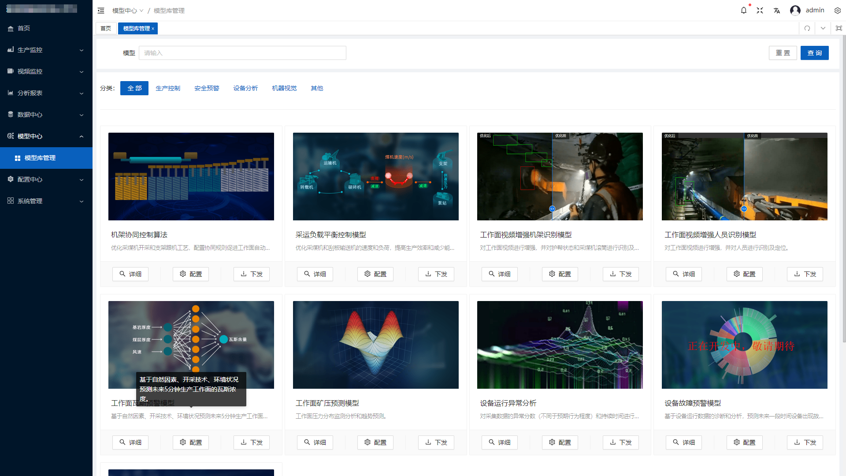Screen dimensions: 846x476
Task: Click 下发 for 采运负载平衡控制模型
Action: (436, 274)
